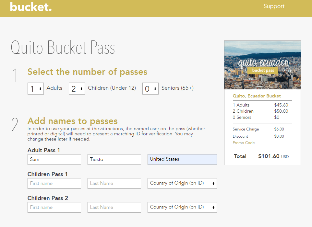
Task: Click the yellow bucket pass badge
Action: [263, 70]
